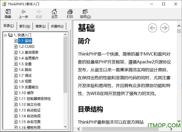Click the page icon beside 1.10 缓存
Screen dimensions: 182x132
coord(16,93)
